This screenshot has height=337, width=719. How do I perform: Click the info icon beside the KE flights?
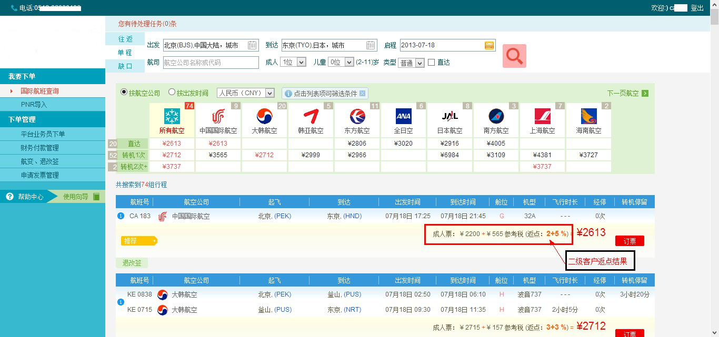121,302
